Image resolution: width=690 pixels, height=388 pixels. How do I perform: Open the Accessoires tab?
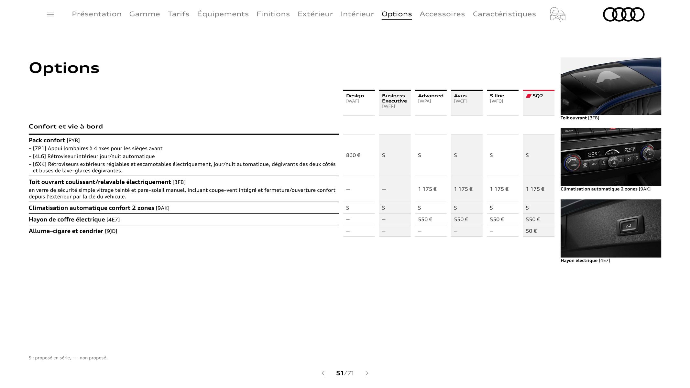tap(442, 14)
